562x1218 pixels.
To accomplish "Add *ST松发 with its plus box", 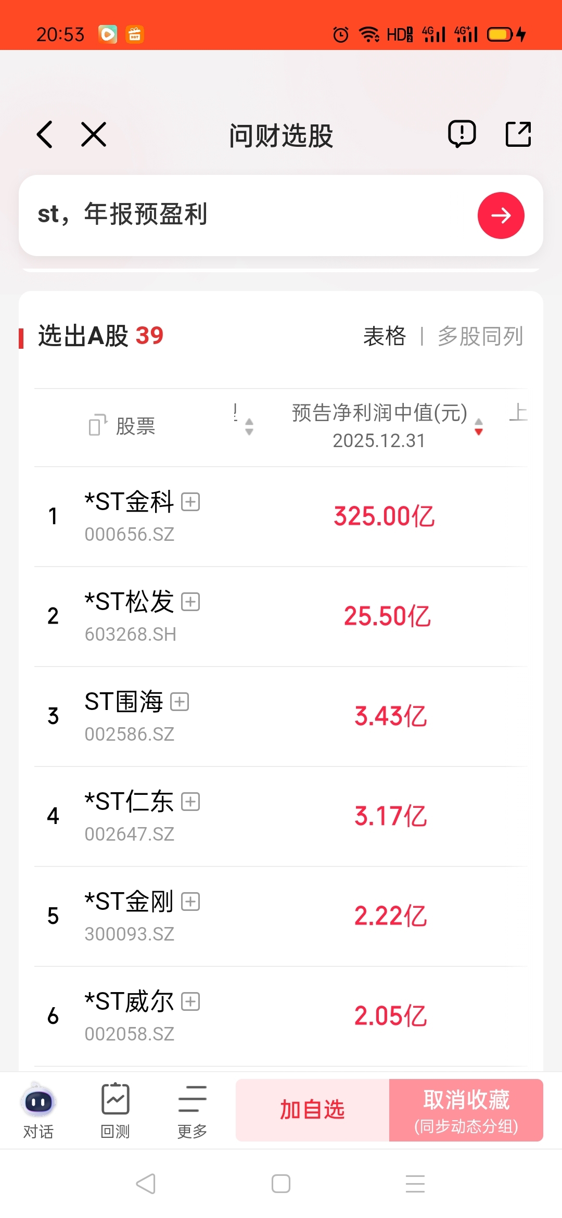I will pos(190,602).
